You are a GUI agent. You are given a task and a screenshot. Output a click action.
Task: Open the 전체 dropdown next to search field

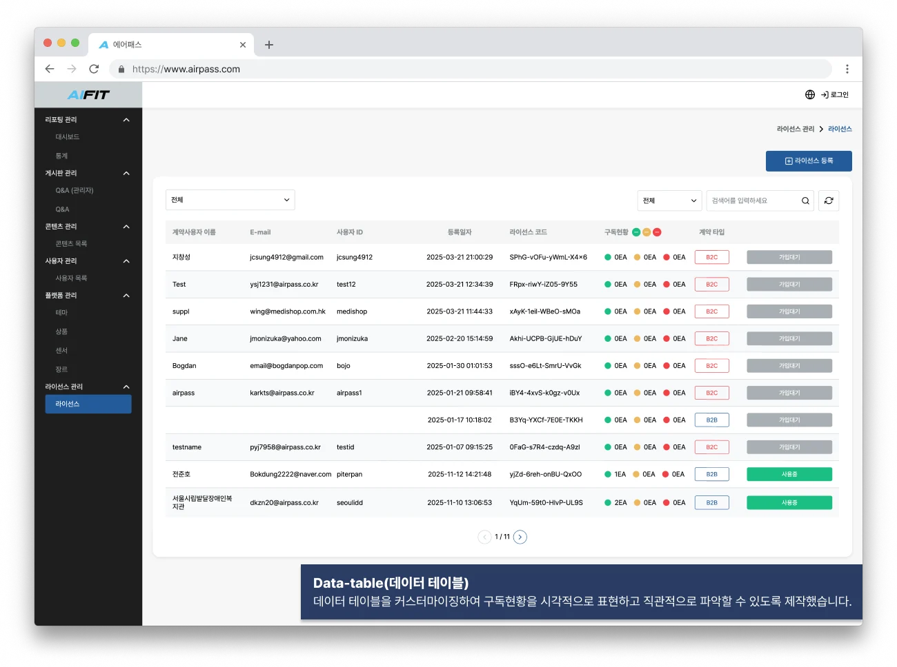[669, 201]
